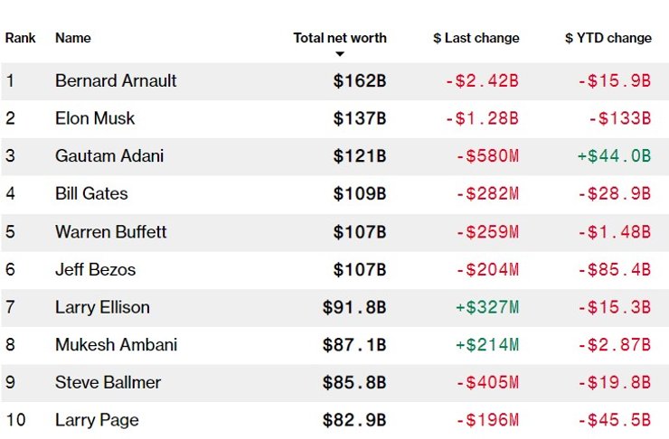Sort by Total net worth column header

point(340,38)
